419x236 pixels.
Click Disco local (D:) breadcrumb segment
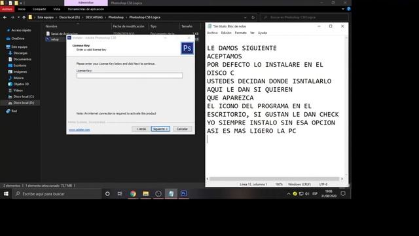coord(69,18)
